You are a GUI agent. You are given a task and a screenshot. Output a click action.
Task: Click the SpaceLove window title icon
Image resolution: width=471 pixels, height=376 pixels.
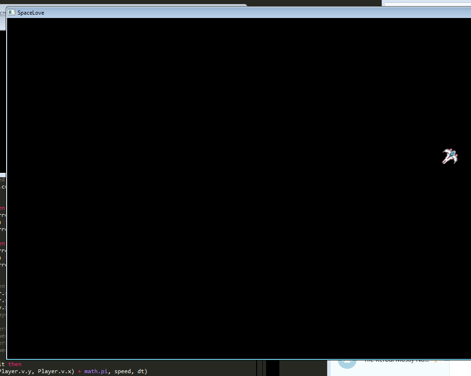click(x=11, y=12)
